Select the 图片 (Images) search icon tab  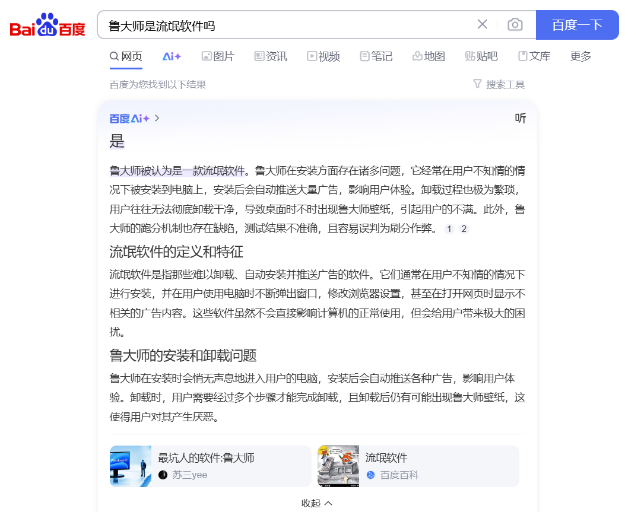tap(217, 56)
